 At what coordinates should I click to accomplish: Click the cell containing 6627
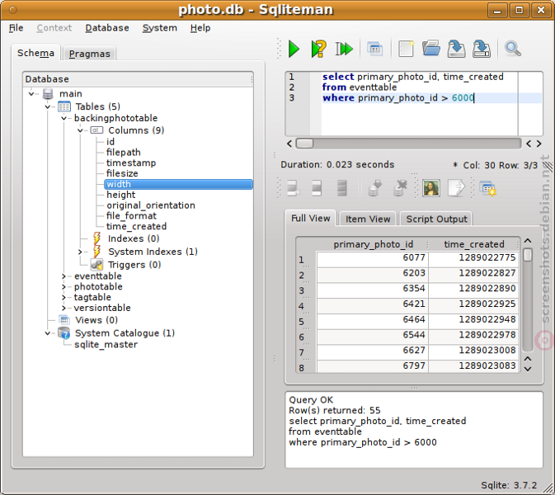point(373,351)
